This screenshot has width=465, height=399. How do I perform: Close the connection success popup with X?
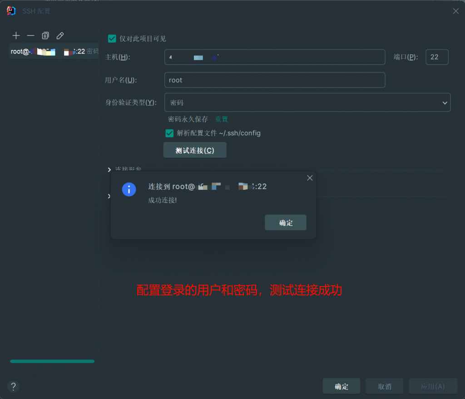pyautogui.click(x=310, y=178)
